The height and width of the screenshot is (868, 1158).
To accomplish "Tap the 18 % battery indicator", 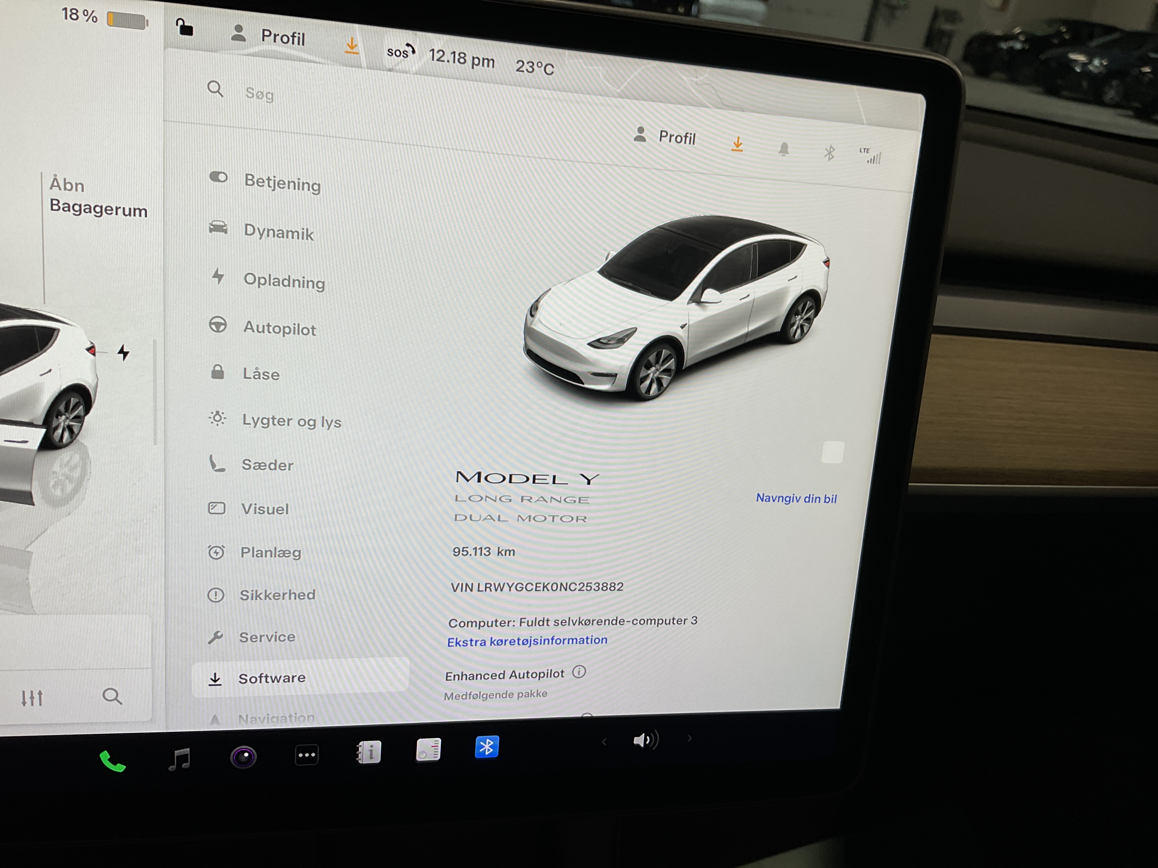I will (105, 17).
